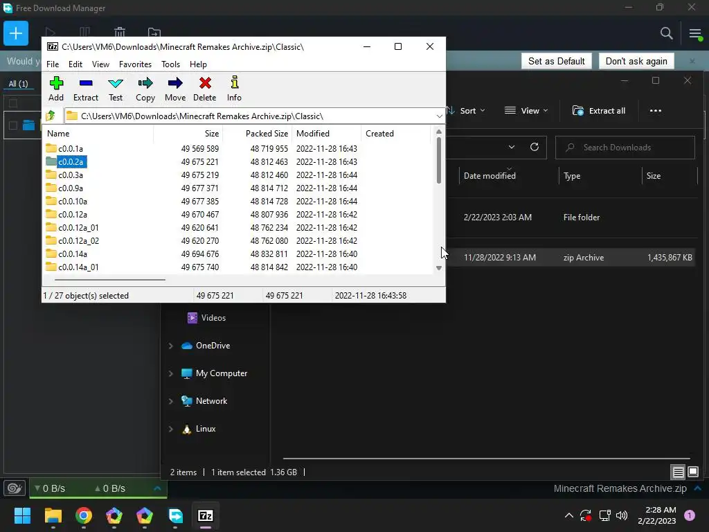
Task: Open the File menu in 7-Zip
Action: pos(53,64)
